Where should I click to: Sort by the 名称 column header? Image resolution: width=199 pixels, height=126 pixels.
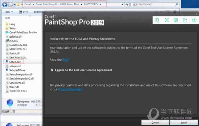pyautogui.click(x=8, y=18)
